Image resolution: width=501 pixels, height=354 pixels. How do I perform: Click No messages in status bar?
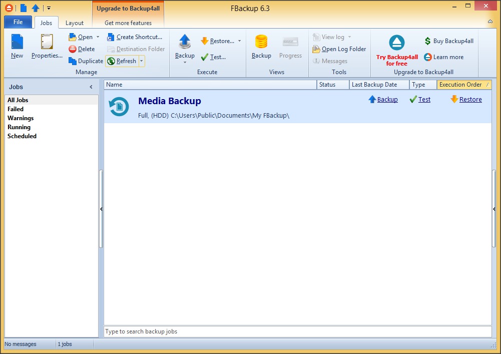21,344
